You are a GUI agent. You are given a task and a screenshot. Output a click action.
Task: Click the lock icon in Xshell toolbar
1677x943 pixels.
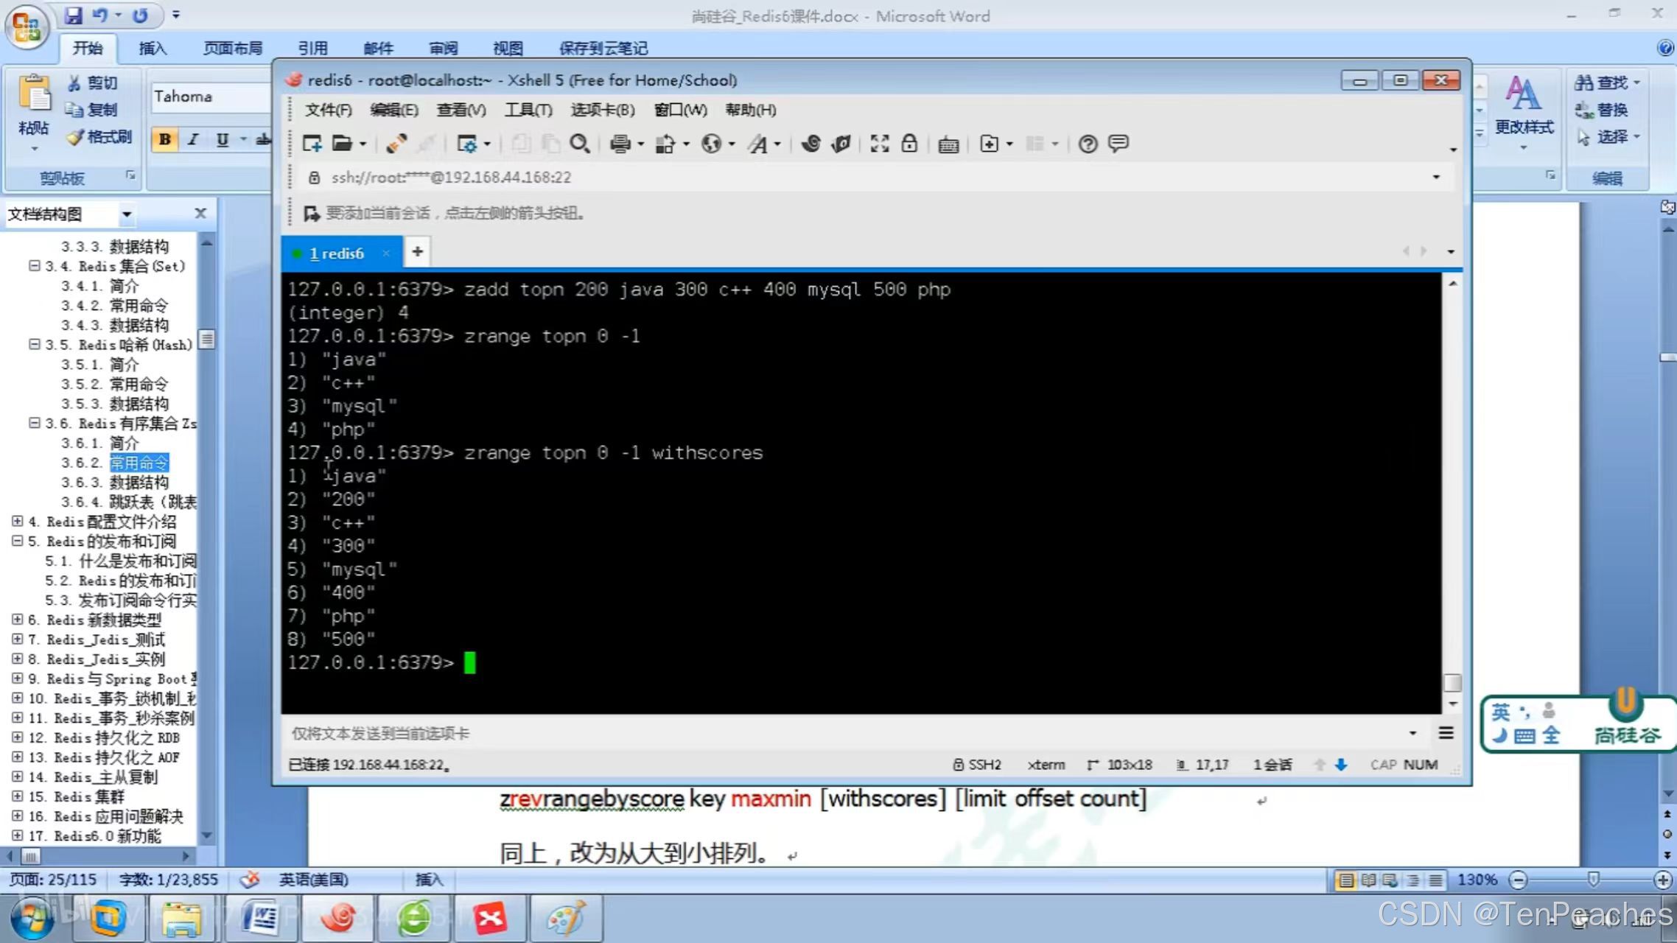(909, 144)
